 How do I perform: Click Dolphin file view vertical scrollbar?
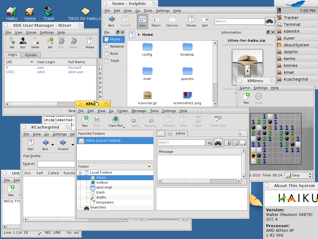click(215, 64)
